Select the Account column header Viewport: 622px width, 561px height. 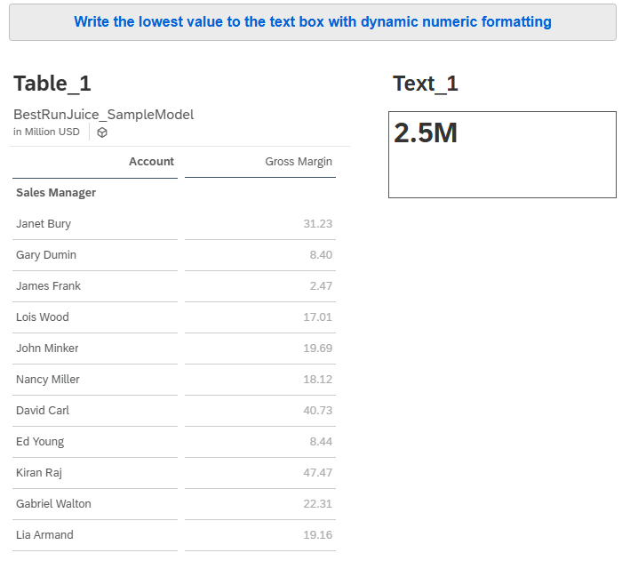pos(151,162)
